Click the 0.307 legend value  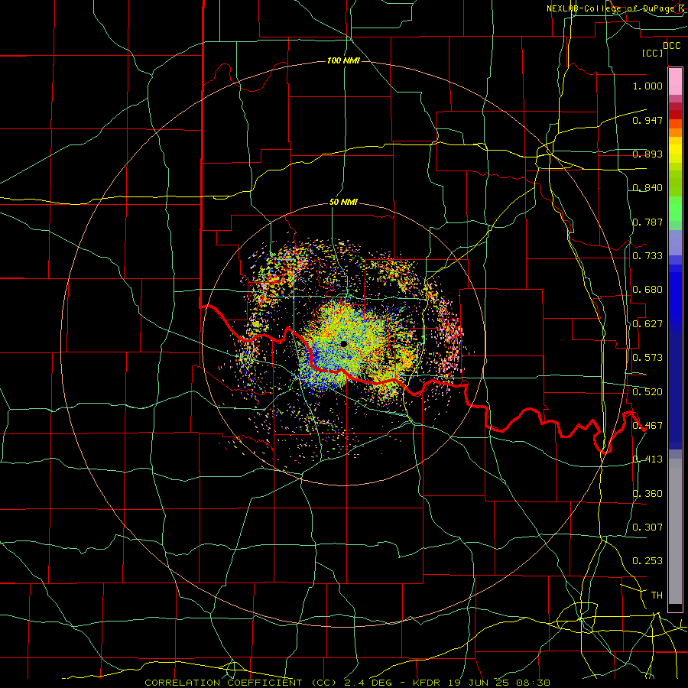pyautogui.click(x=647, y=527)
